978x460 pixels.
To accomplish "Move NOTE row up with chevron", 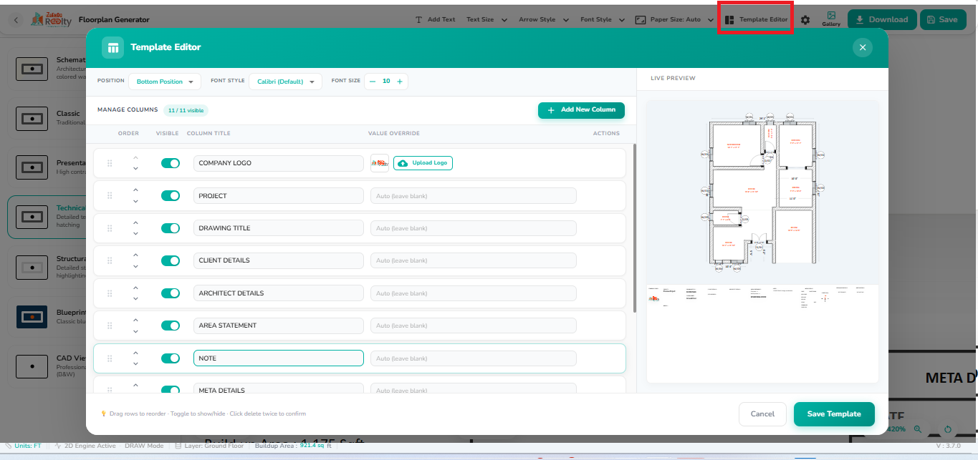I will (x=135, y=352).
